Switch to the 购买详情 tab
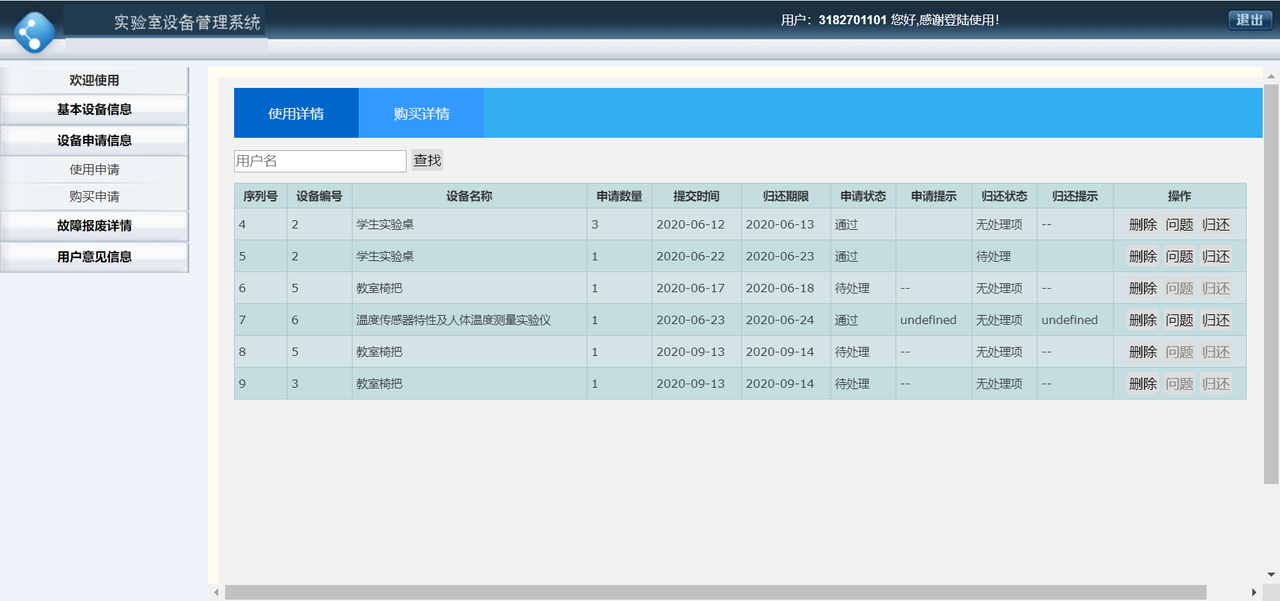This screenshot has width=1280, height=601. click(x=421, y=113)
